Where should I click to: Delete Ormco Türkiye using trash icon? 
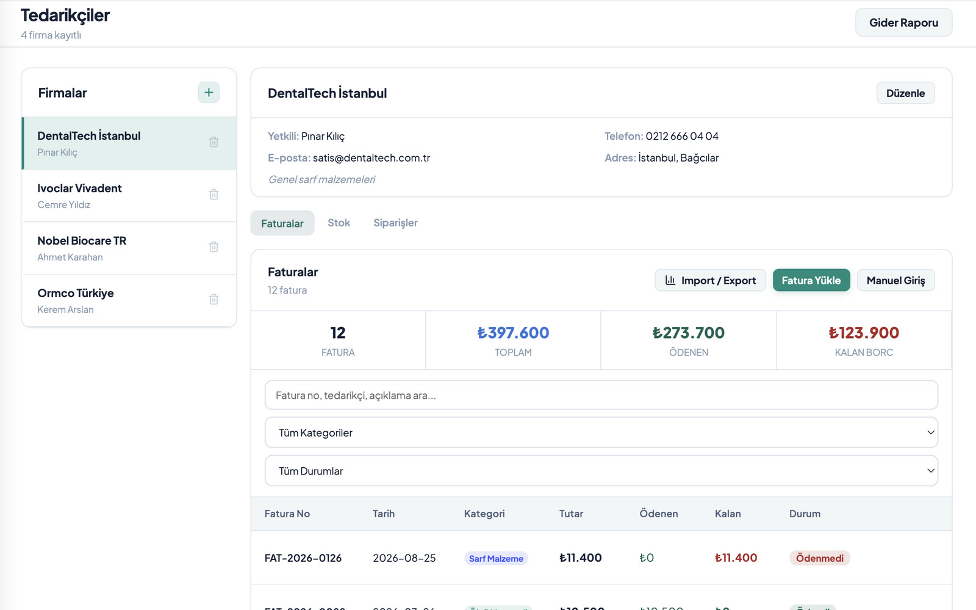coord(213,300)
